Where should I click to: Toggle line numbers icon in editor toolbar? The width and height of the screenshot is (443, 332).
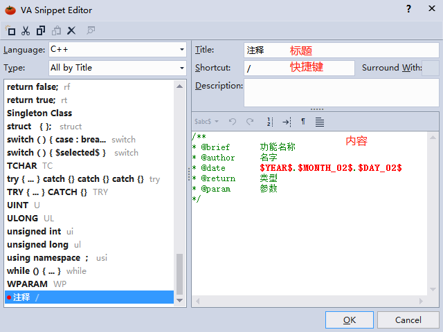(270, 122)
